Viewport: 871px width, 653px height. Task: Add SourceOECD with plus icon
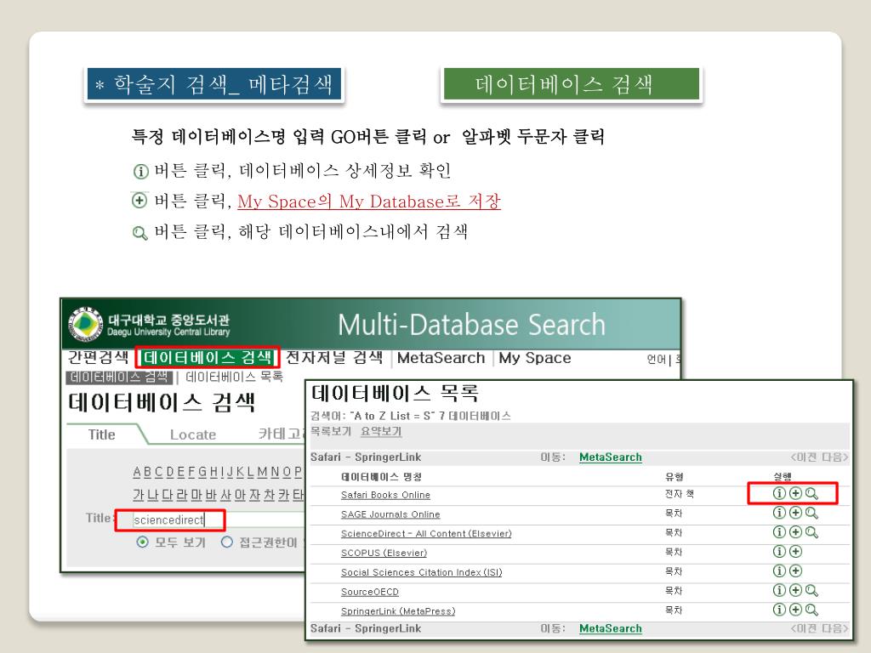795,590
